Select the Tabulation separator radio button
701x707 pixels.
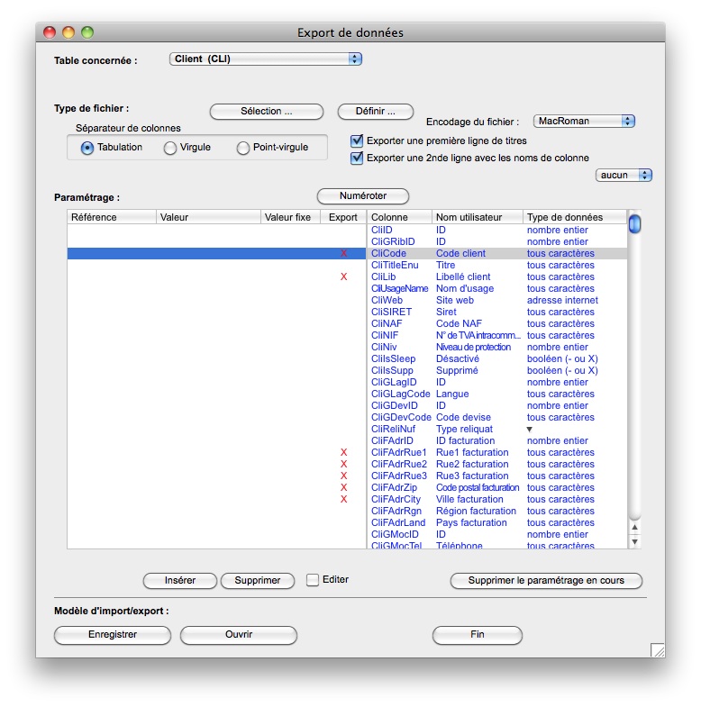coord(87,148)
